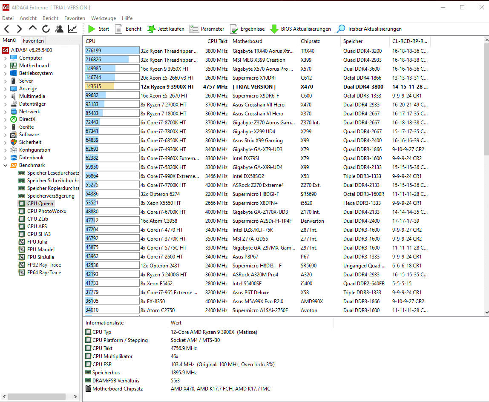Screen dimensions: 489x402
Task: Select the FPU Julia benchmark
Action: [x=37, y=242]
